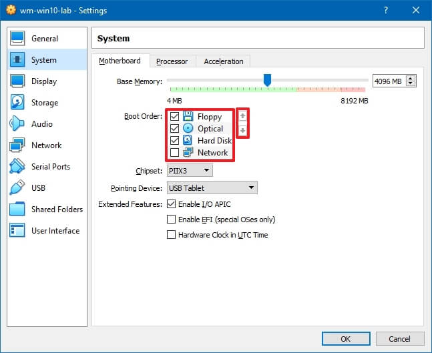This screenshot has width=432, height=353.
Task: Click the red zone of memory scale
Action: [x=353, y=89]
